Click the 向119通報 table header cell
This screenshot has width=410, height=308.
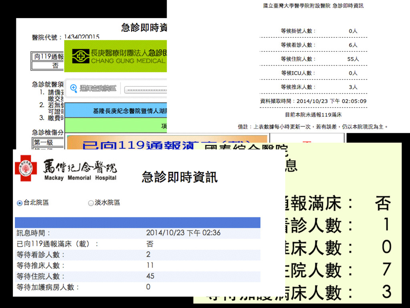point(48,56)
